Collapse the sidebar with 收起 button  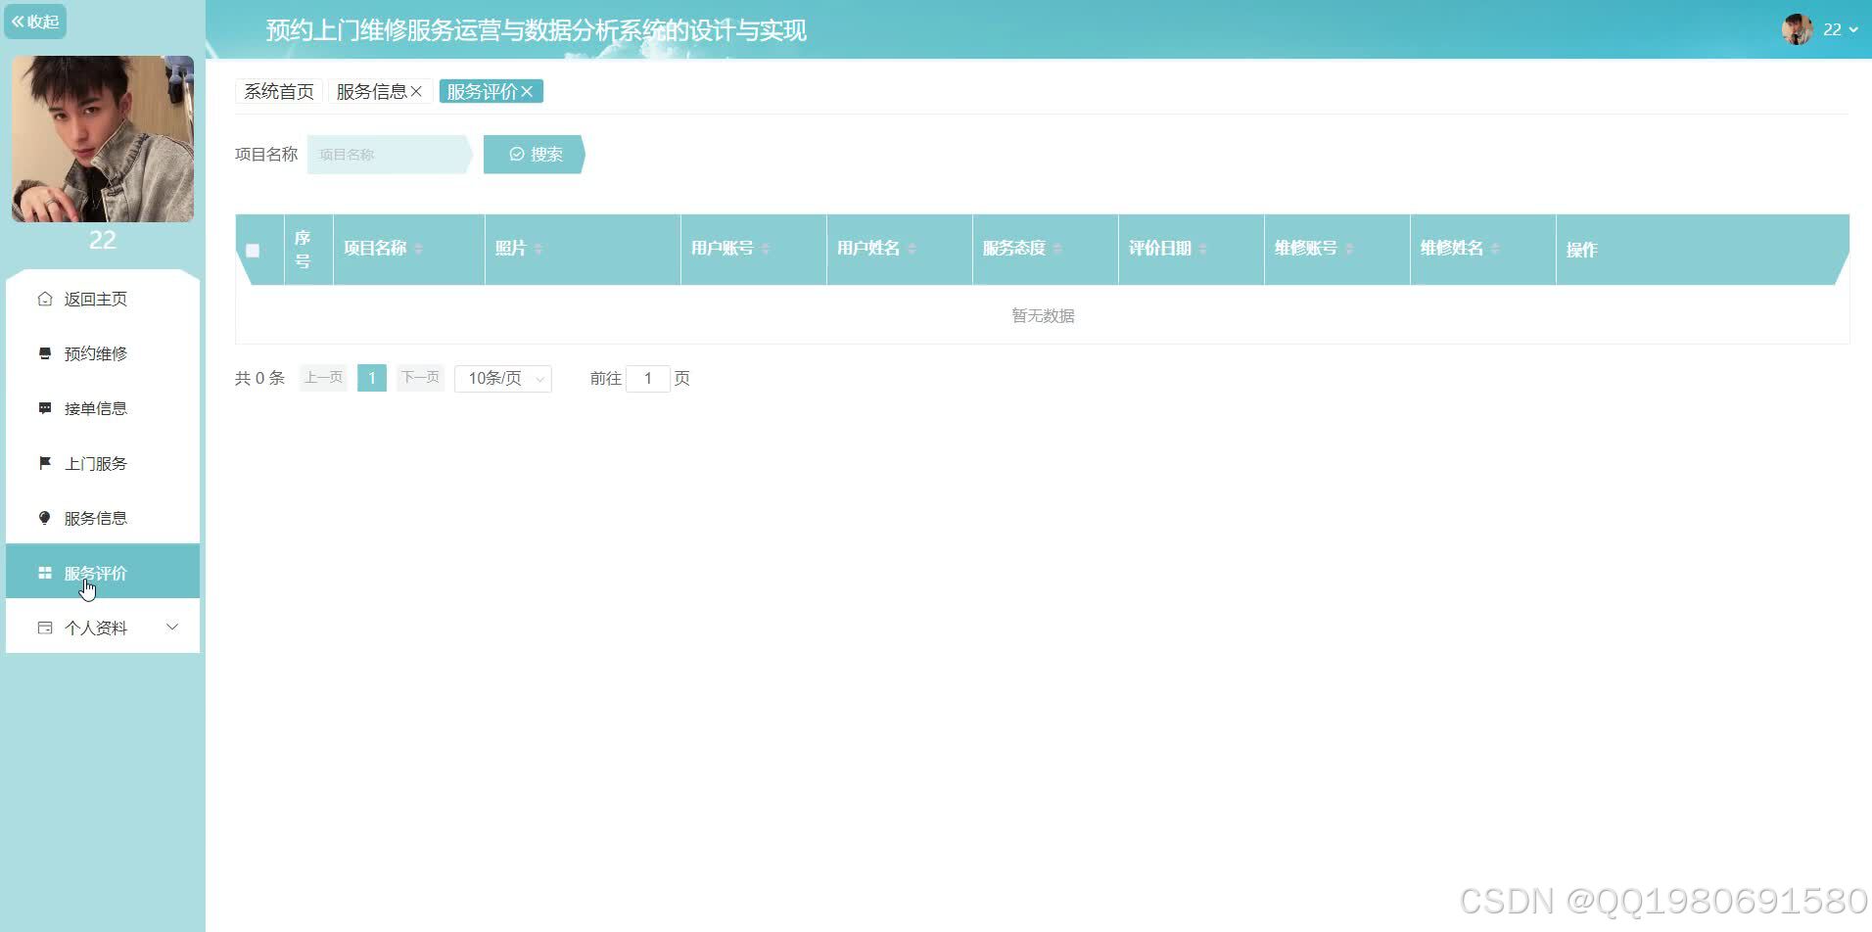[35, 21]
